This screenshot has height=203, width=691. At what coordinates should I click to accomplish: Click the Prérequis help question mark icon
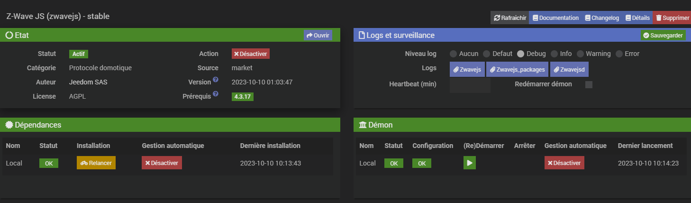point(216,94)
